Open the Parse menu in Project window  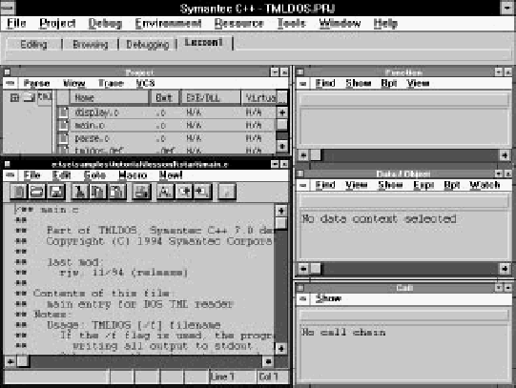click(37, 83)
